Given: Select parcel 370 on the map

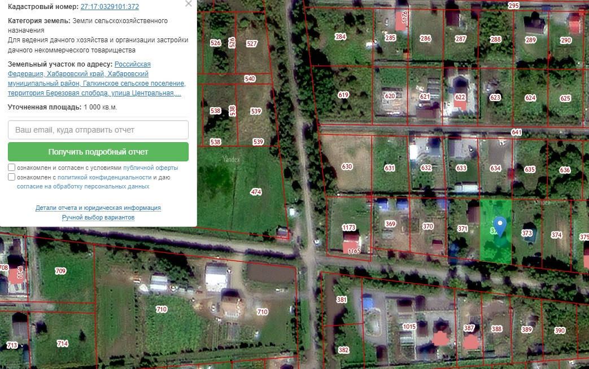Looking at the screenshot, I should [x=428, y=226].
